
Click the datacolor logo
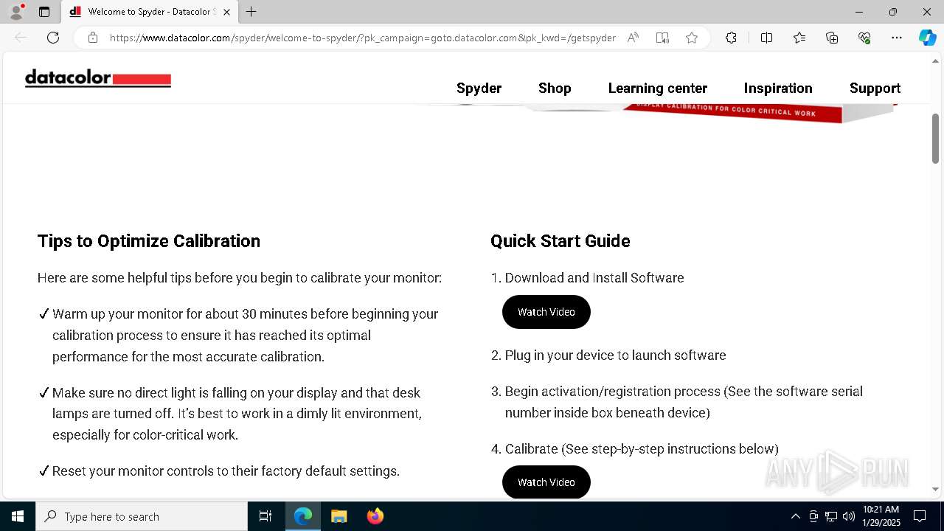[98, 78]
